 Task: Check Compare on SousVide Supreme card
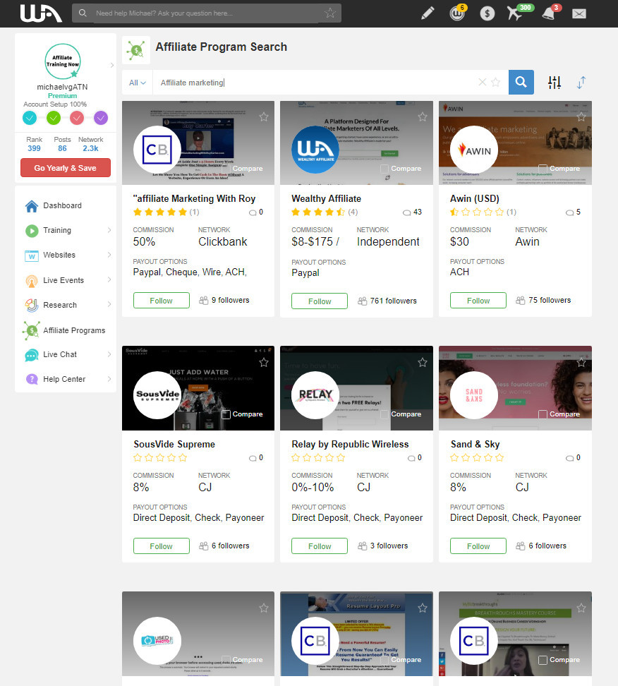(x=226, y=414)
